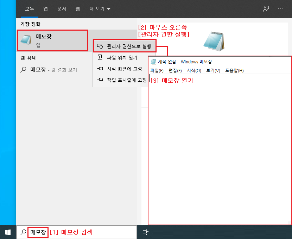292x239 pixels.
Task: Select 관리자 권한으로 실행 context menu item
Action: pyautogui.click(x=125, y=46)
